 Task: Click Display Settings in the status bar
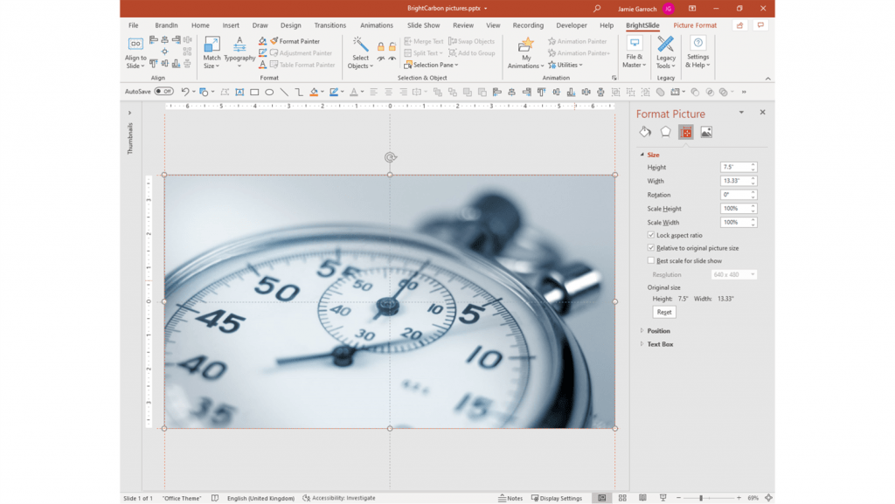pyautogui.click(x=557, y=497)
